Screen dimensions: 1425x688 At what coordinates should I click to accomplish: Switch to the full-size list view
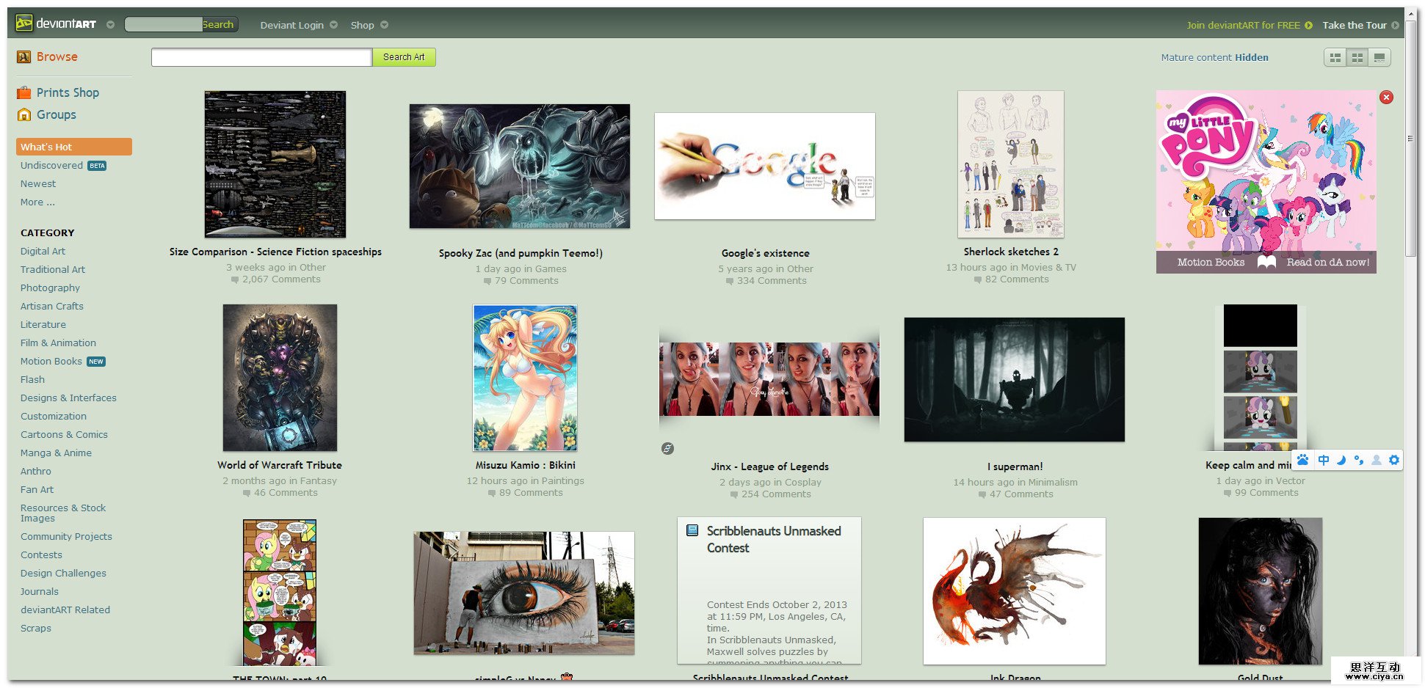(1379, 58)
